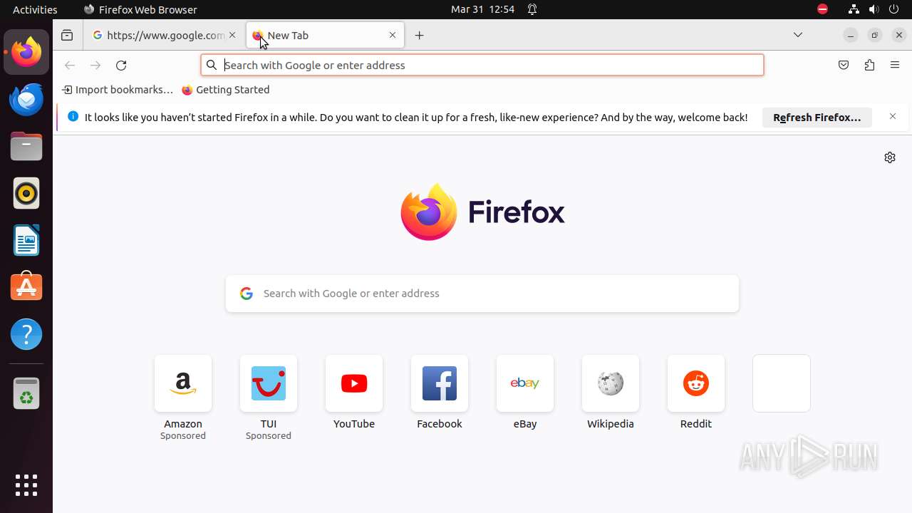Viewport: 912px width, 513px height.
Task: Open a new tab with plus button
Action: (x=420, y=35)
